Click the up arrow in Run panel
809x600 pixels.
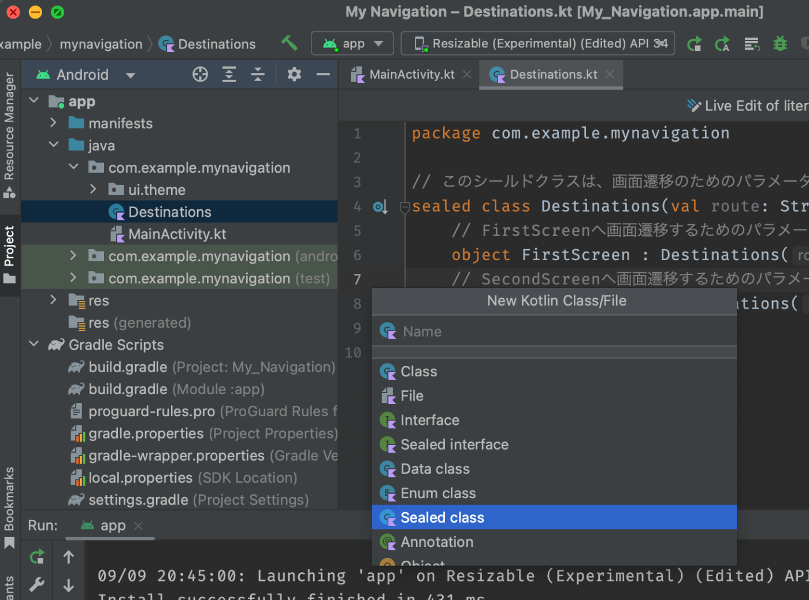click(69, 557)
